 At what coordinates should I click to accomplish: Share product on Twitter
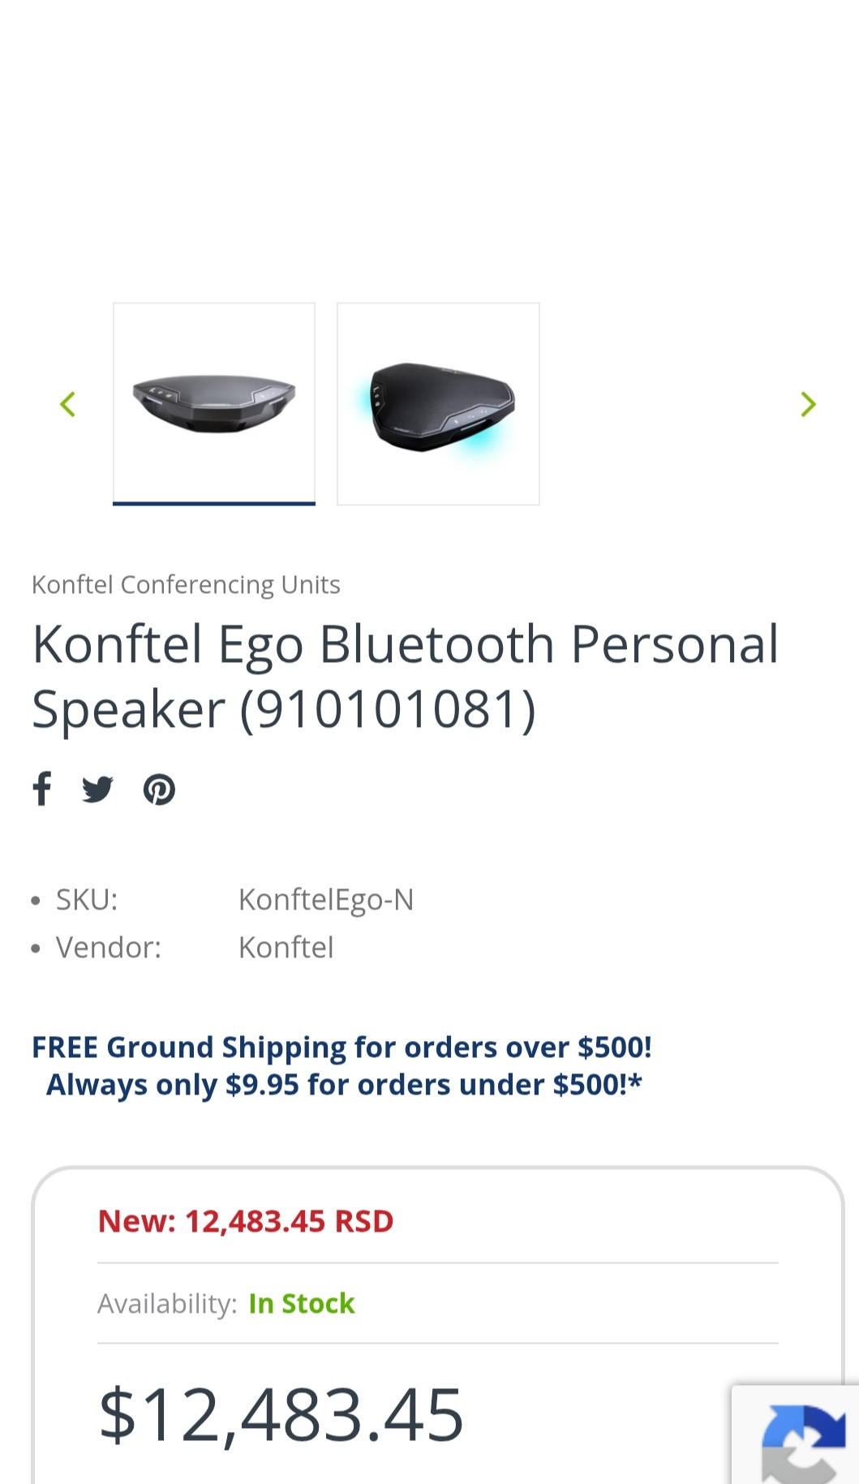click(x=97, y=789)
